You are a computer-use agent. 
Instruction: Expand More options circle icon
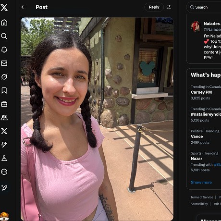click(x=4, y=172)
